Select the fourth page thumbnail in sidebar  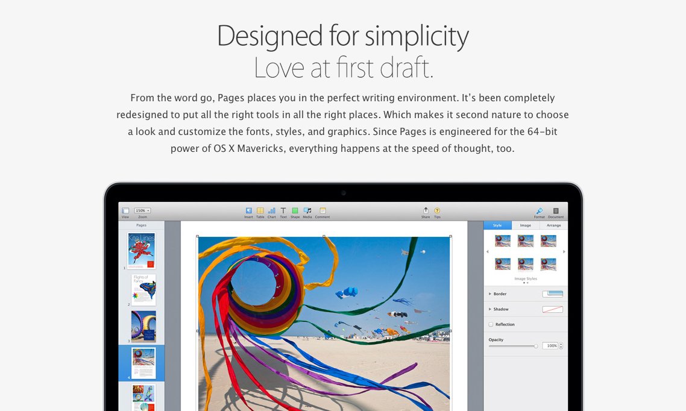click(142, 362)
